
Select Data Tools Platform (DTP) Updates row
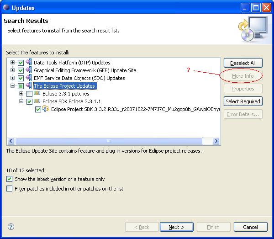(72, 63)
